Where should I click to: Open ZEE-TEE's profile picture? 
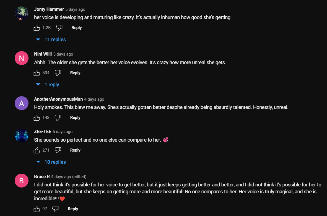21,136
